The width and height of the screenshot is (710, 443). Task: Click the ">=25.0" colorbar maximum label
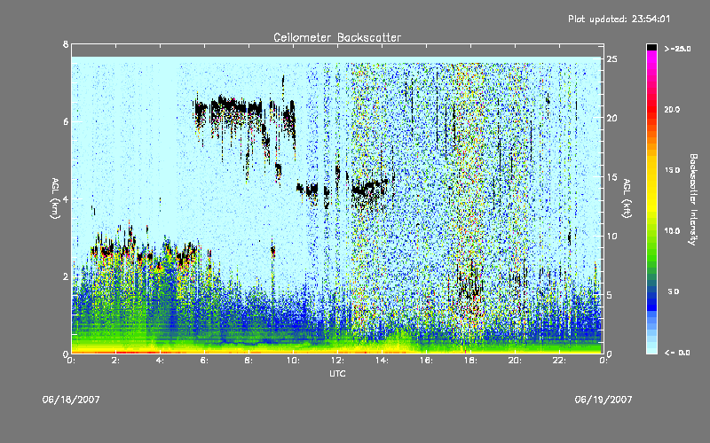pyautogui.click(x=678, y=49)
